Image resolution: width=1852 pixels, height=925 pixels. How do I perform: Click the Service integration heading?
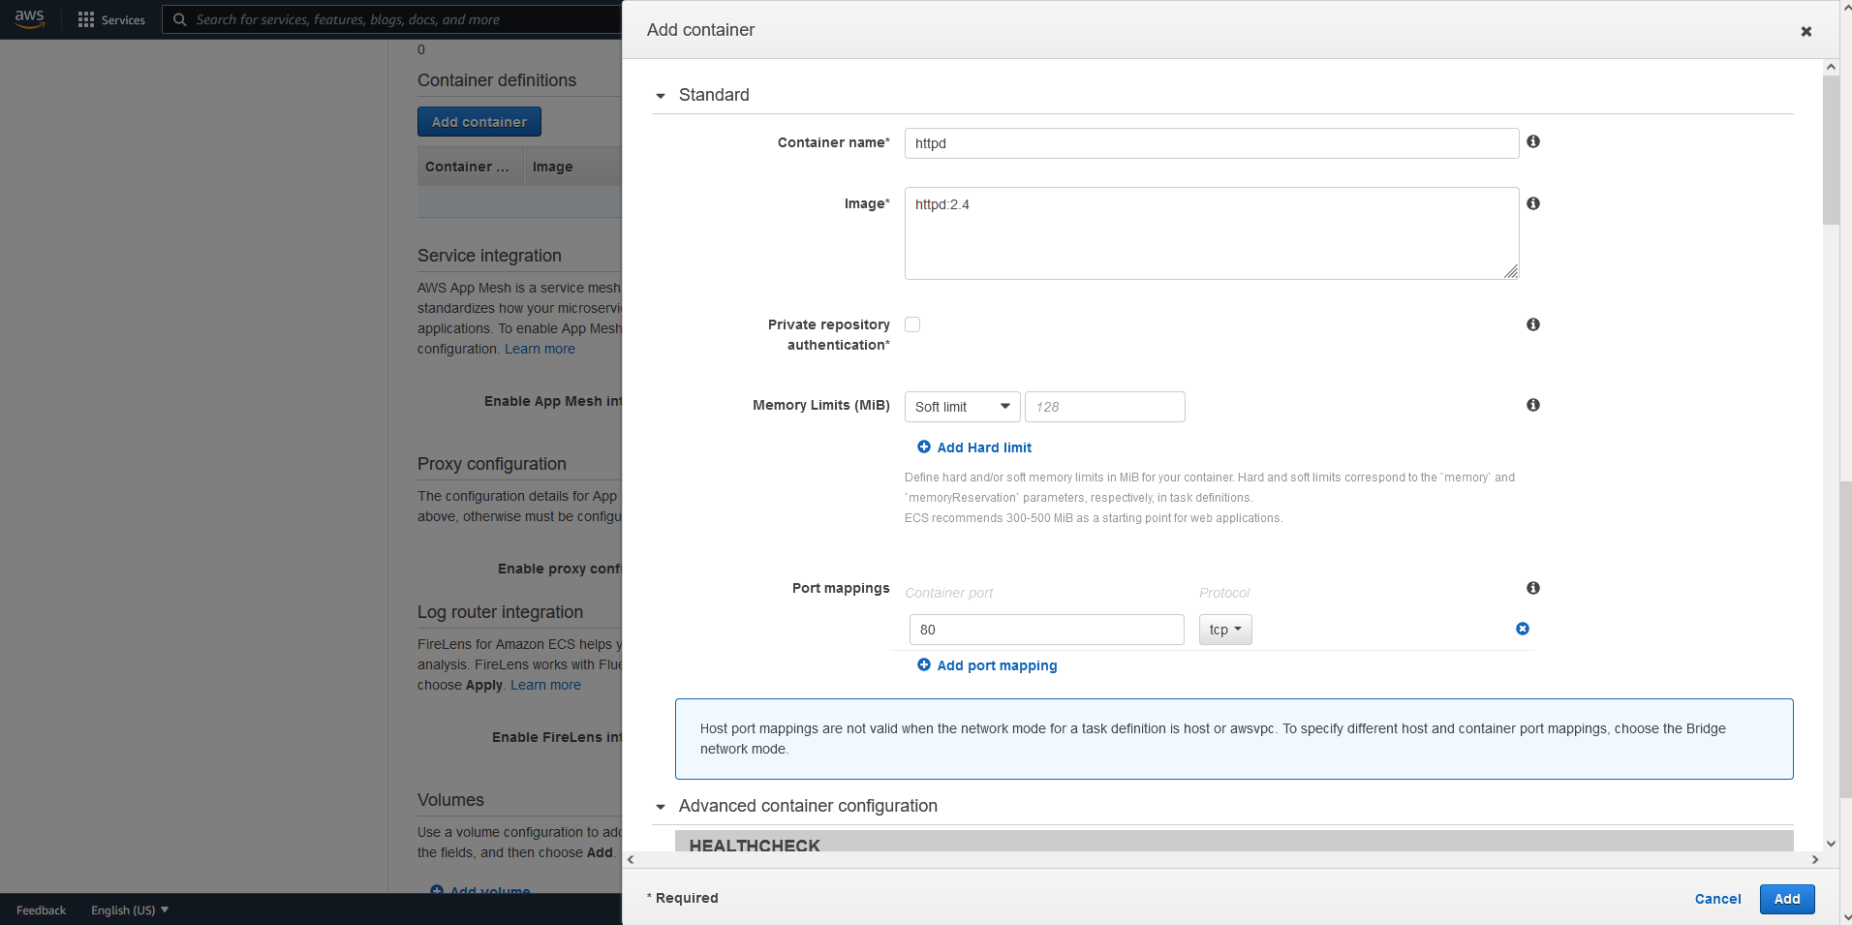(489, 256)
